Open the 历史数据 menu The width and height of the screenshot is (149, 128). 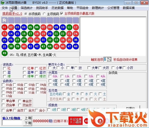click(57, 8)
